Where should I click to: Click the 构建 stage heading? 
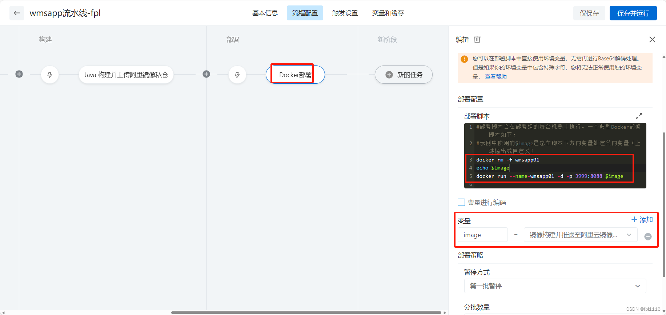pos(45,39)
